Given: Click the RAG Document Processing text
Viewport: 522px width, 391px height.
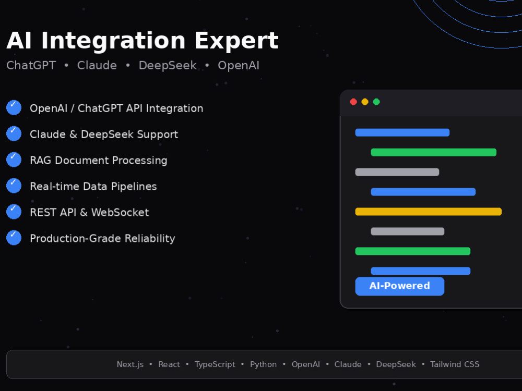Looking at the screenshot, I should pos(99,160).
